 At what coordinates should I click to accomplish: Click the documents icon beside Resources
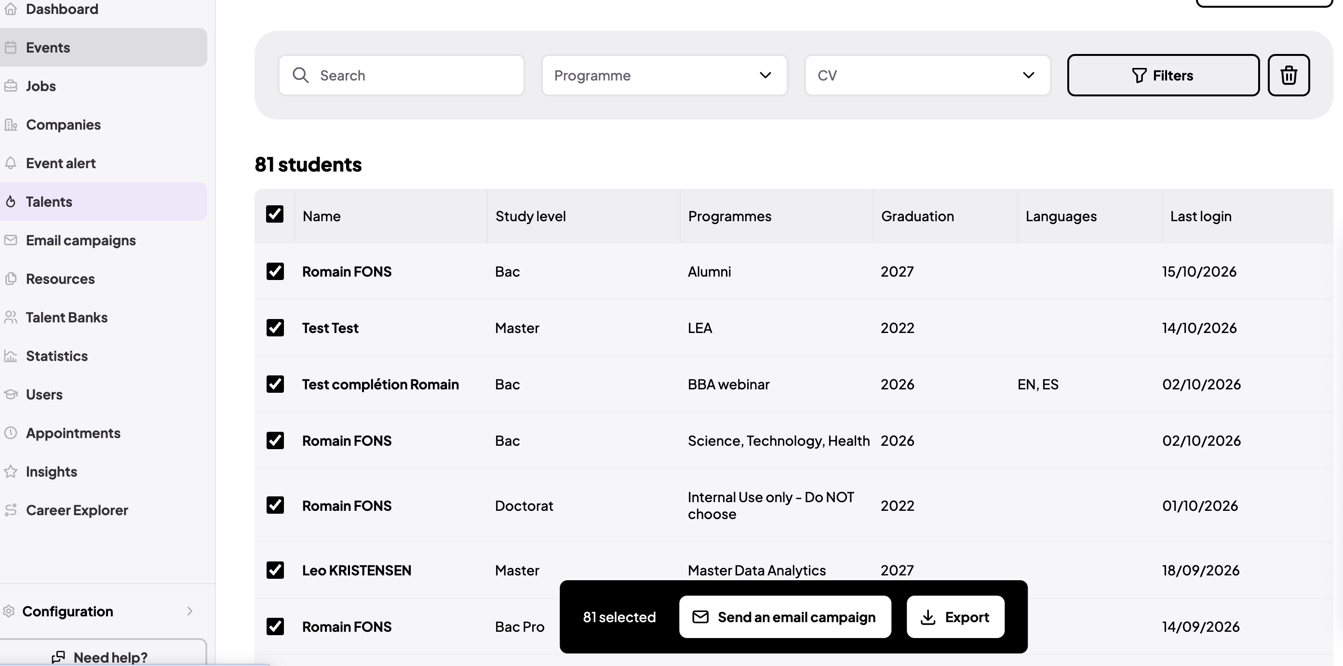(x=11, y=279)
